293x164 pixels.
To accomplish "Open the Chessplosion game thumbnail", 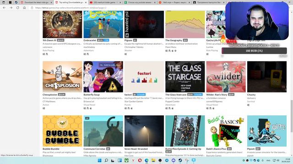I will point(62,77).
